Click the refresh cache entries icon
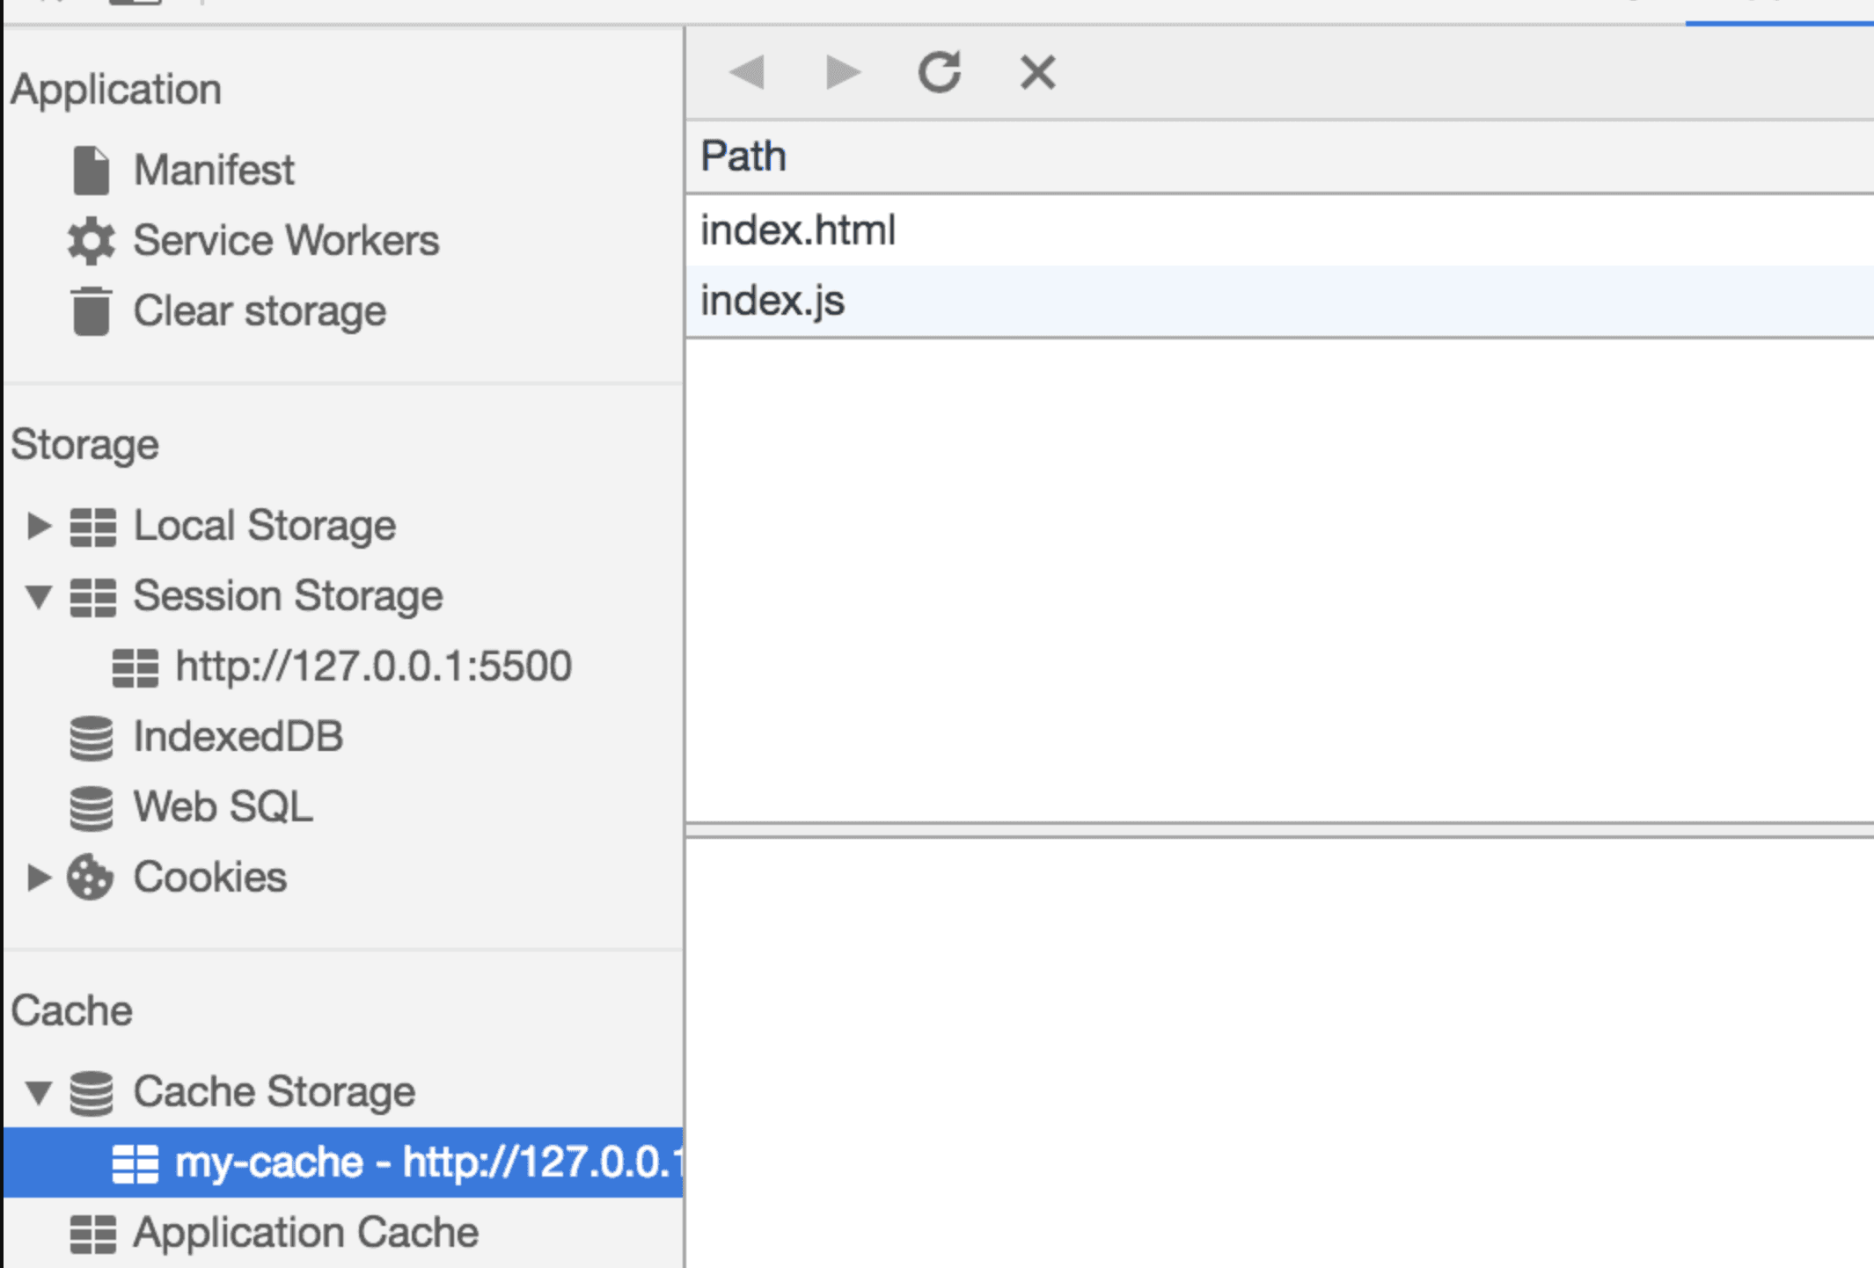 pyautogui.click(x=939, y=72)
